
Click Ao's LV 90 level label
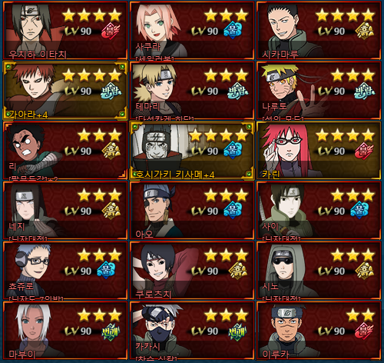[205, 211]
